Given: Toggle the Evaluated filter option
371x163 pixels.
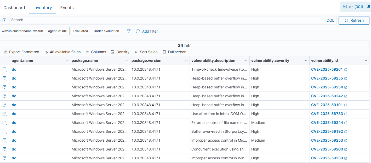Looking at the screenshot, I should (x=81, y=31).
